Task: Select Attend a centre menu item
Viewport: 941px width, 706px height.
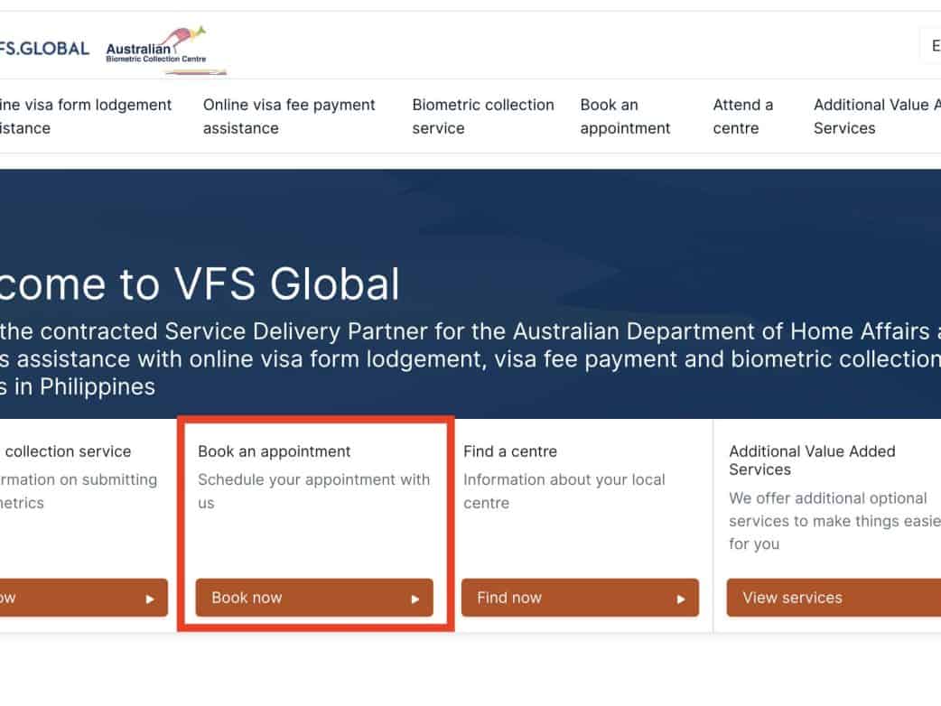Action: pyautogui.click(x=742, y=116)
